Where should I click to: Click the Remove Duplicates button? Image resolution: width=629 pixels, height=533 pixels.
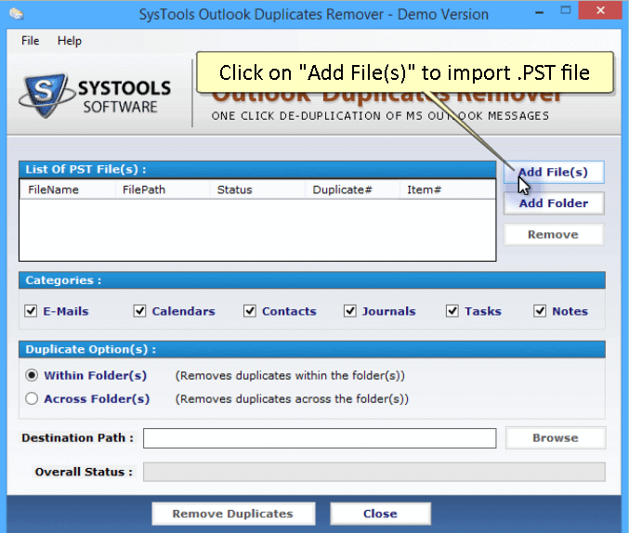coord(233,513)
